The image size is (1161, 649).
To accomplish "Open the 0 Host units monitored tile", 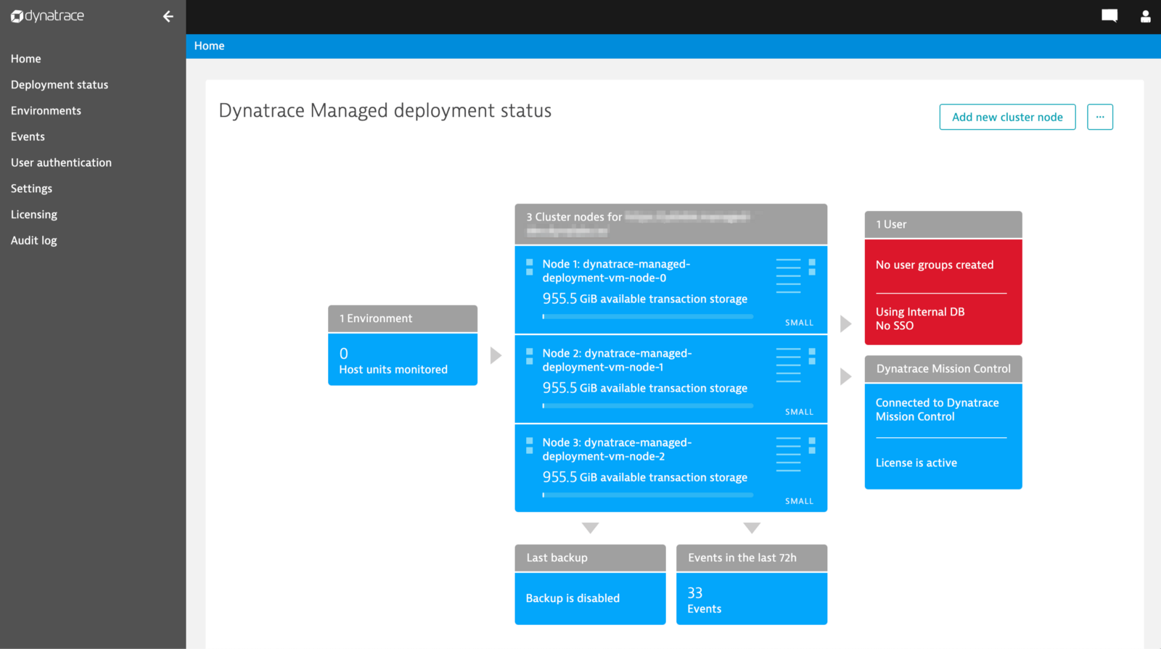I will click(x=403, y=360).
